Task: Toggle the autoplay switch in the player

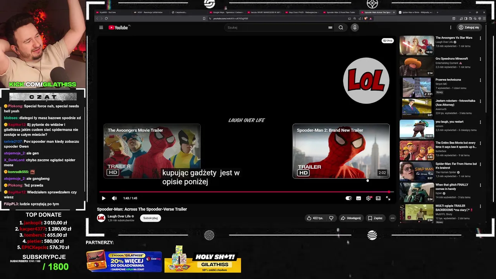Action: tap(349, 198)
